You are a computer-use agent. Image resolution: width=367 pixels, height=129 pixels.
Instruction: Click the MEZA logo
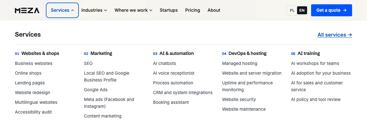[27, 10]
